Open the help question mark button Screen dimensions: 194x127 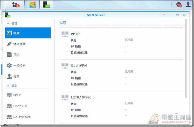tap(163, 15)
